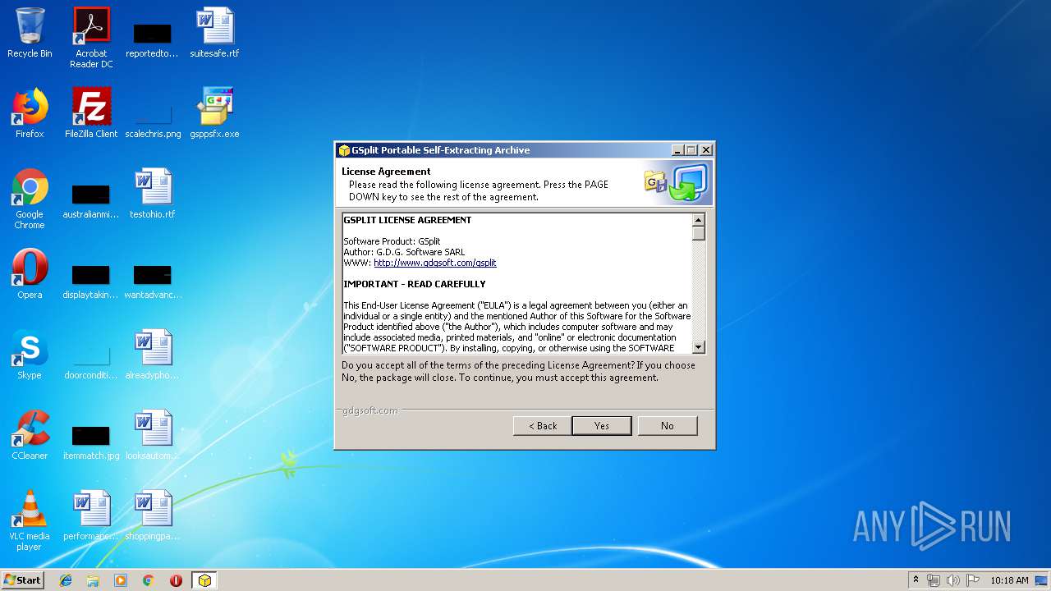Select the displaytakin file icon
The height and width of the screenshot is (591, 1051).
90,282
